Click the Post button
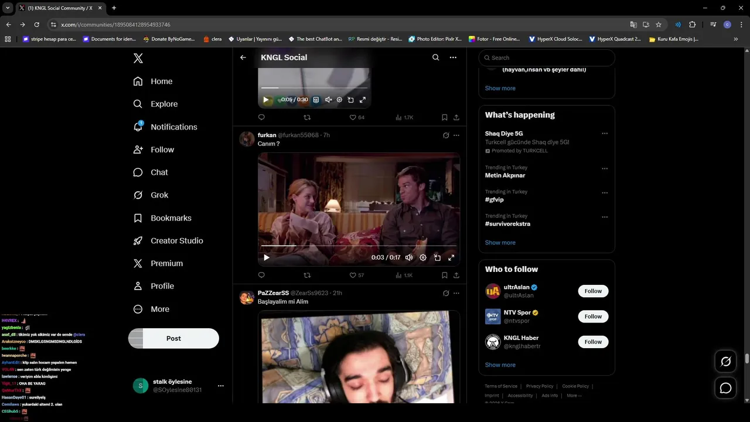750x422 pixels. pyautogui.click(x=173, y=338)
